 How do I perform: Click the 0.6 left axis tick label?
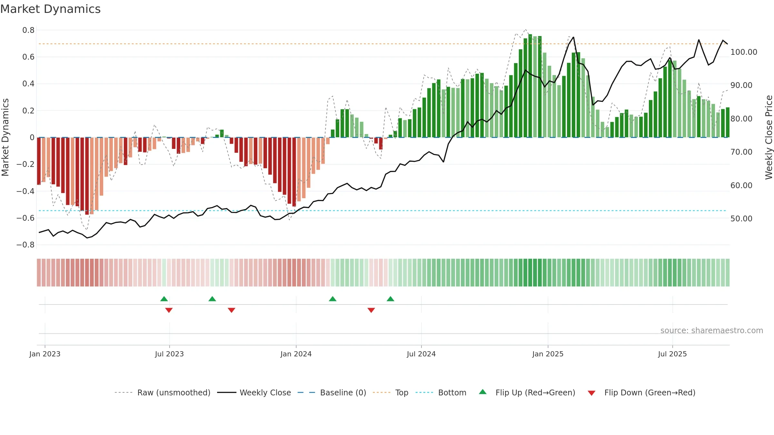click(28, 57)
